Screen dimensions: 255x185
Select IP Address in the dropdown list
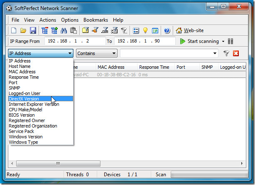pyautogui.click(x=41, y=61)
